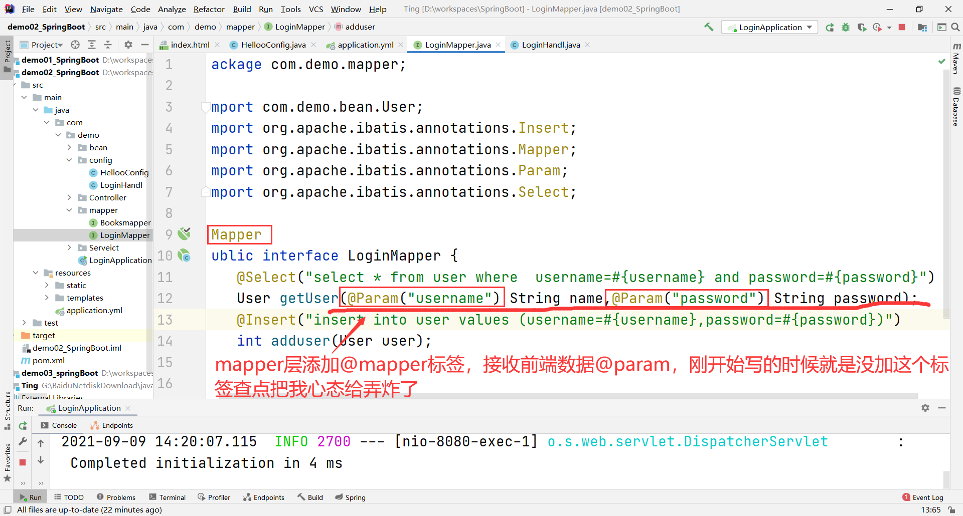Open the Project panel settings gear
963x516 pixels.
pyautogui.click(x=128, y=45)
